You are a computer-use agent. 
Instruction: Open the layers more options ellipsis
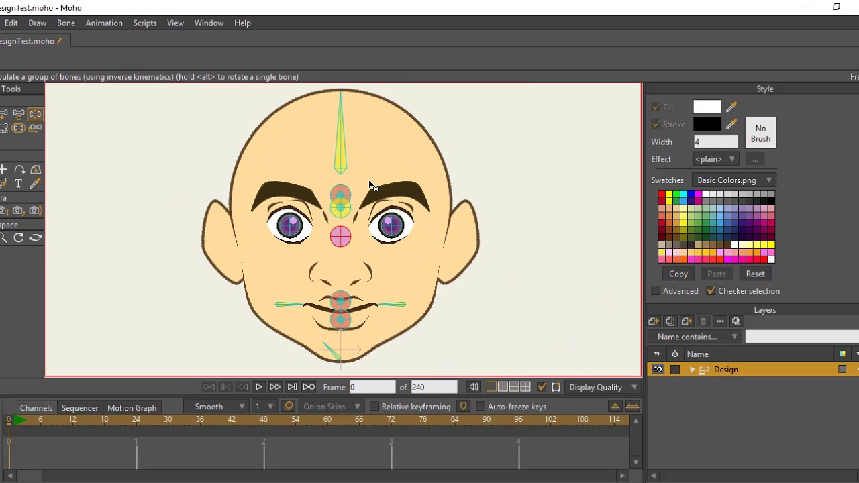[719, 321]
